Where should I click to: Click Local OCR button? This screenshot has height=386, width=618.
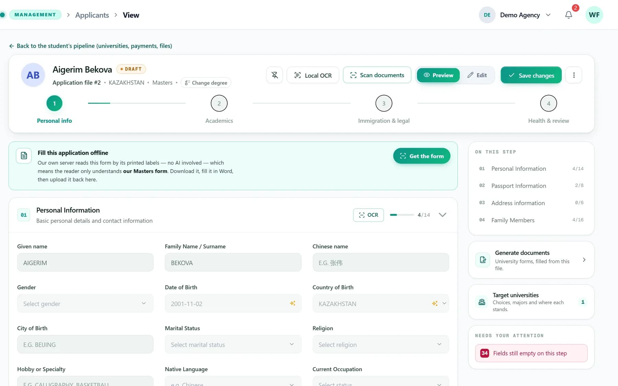[313, 75]
